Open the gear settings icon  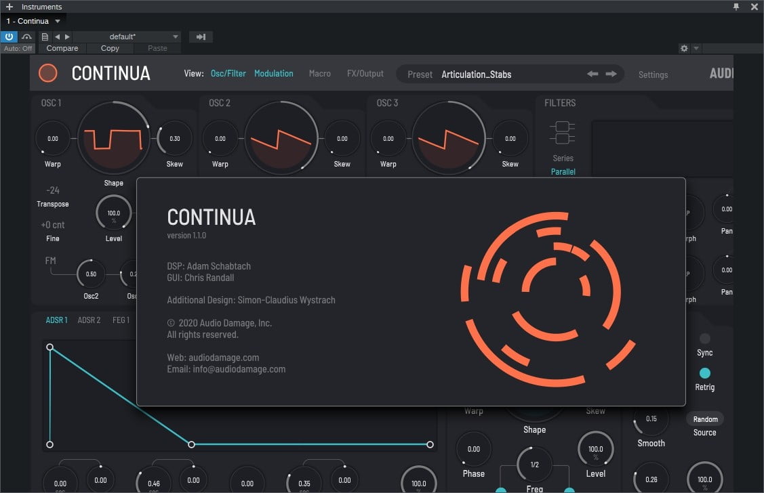click(684, 48)
